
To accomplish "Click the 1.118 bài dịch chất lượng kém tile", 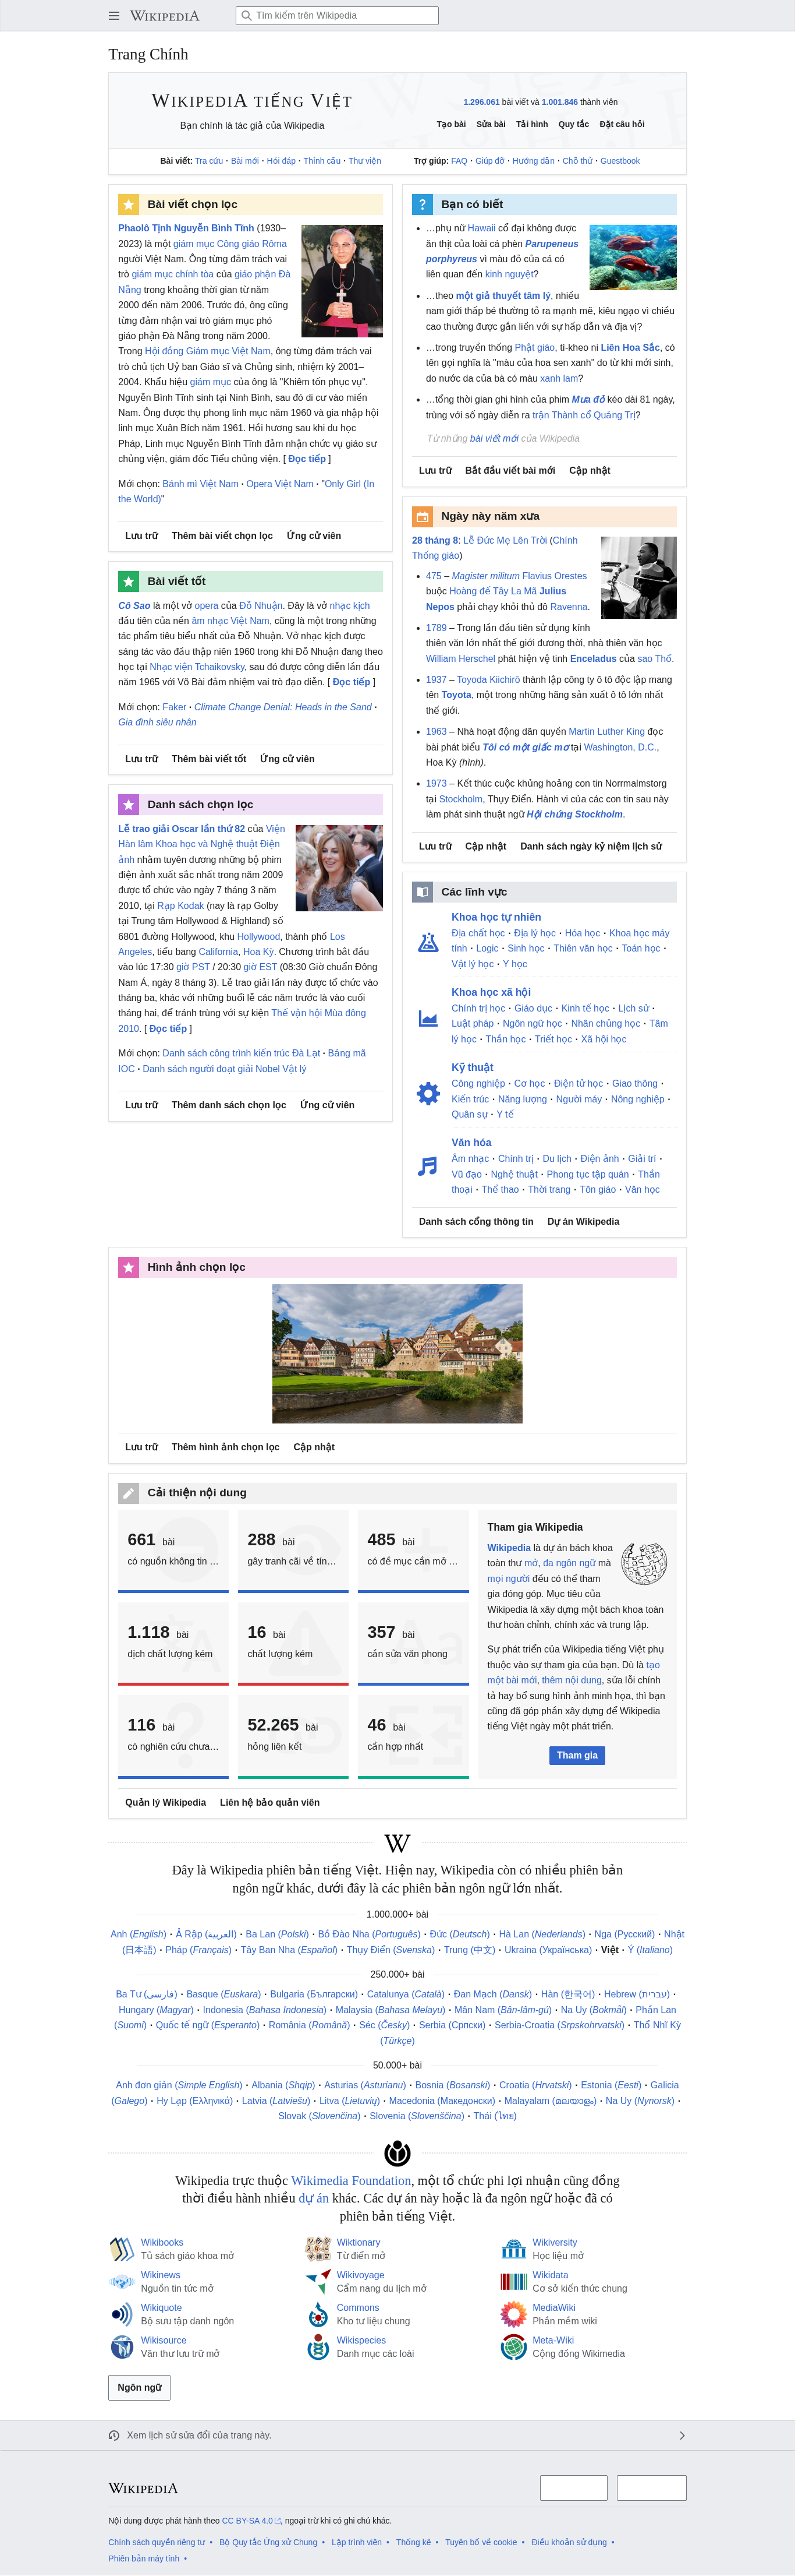I will (173, 1644).
